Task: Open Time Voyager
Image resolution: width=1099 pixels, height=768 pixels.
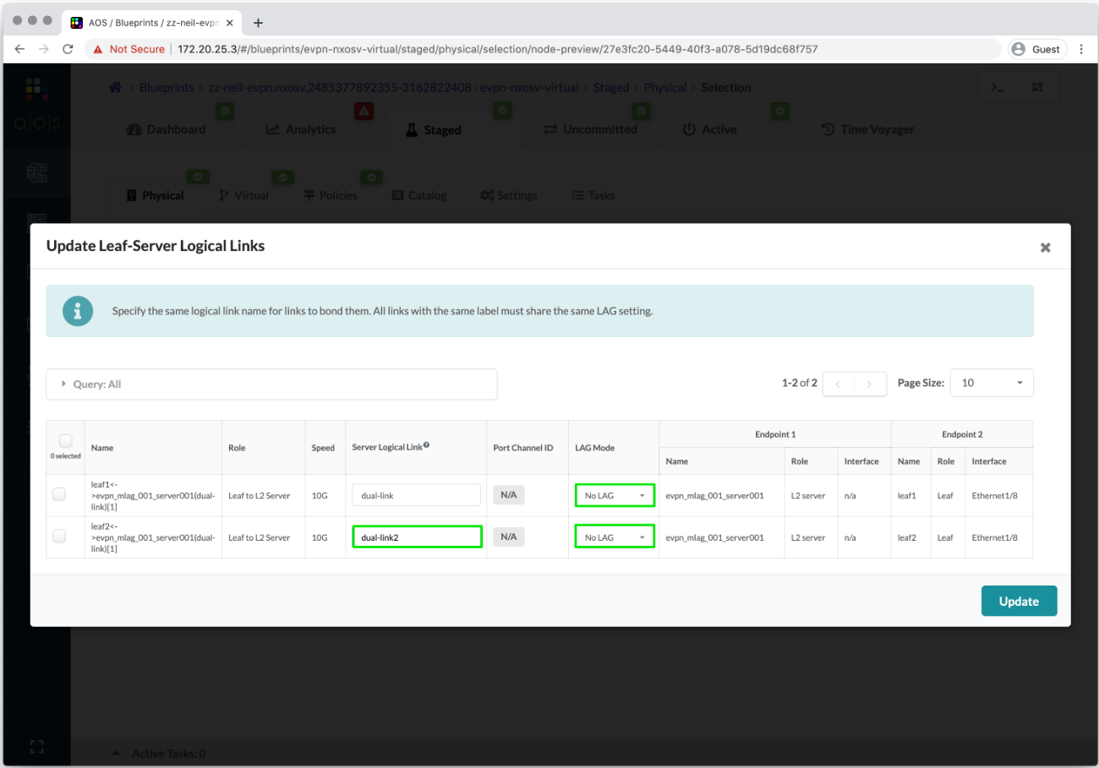Action: click(x=867, y=128)
